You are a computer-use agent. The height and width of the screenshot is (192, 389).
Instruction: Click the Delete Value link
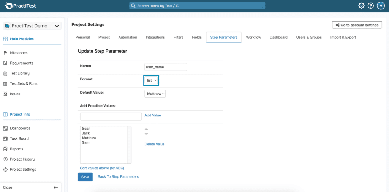pos(154,144)
